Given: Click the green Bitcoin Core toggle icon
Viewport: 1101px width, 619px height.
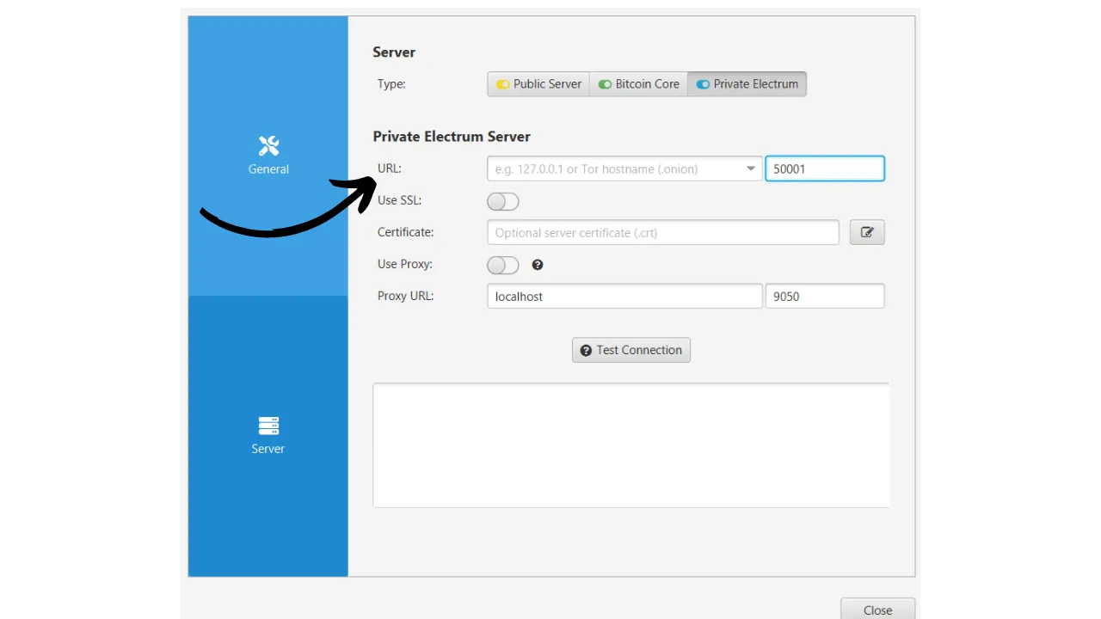Looking at the screenshot, I should (x=606, y=84).
